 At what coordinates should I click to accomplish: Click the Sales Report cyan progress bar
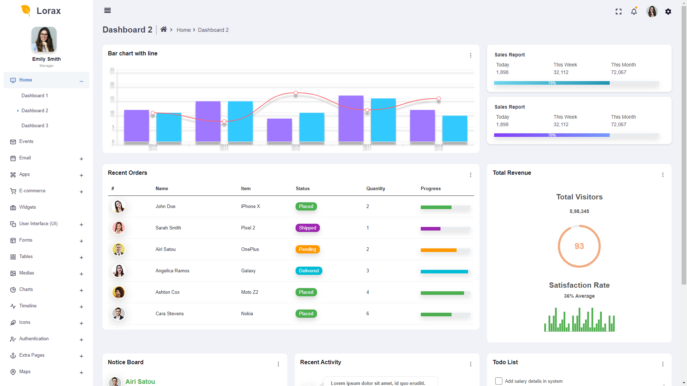[x=551, y=83]
